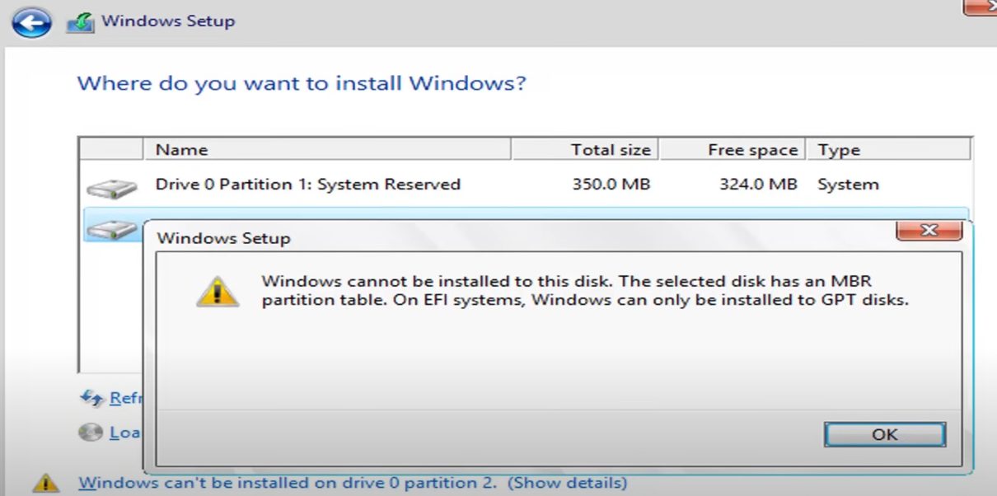Click the System type cell

[x=848, y=185]
